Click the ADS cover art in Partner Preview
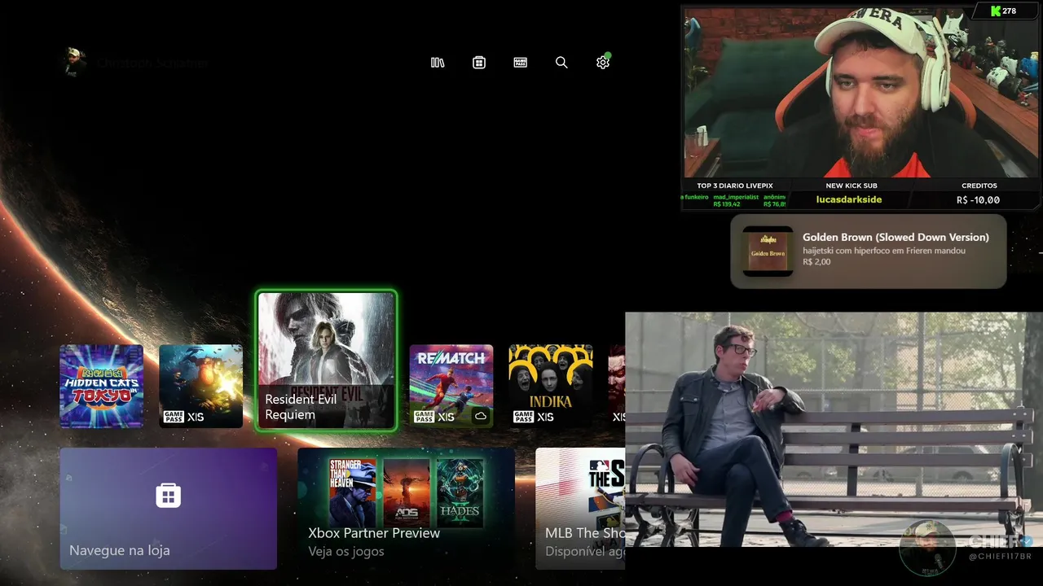The image size is (1043, 586). point(406,493)
